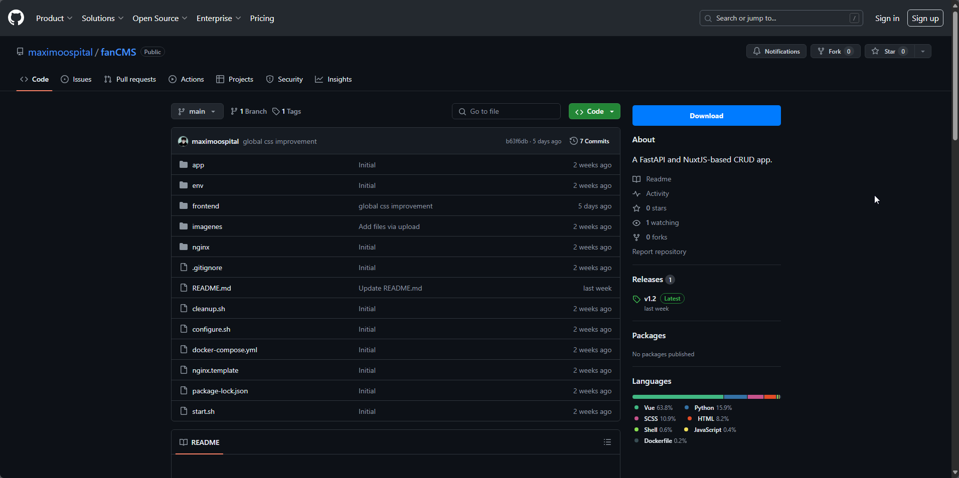Click the Search or jump to field
Viewport: 959px width, 478px height.
tap(781, 18)
